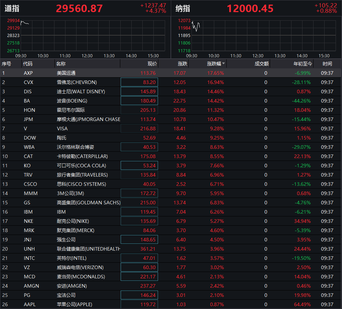Select the WBA ticker code
Image resolution: width=342 pixels, height=309 pixels.
coord(29,147)
